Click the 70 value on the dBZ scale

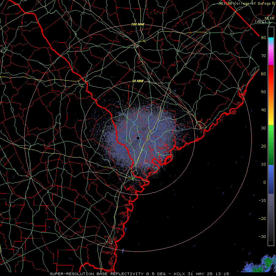tap(263, 56)
